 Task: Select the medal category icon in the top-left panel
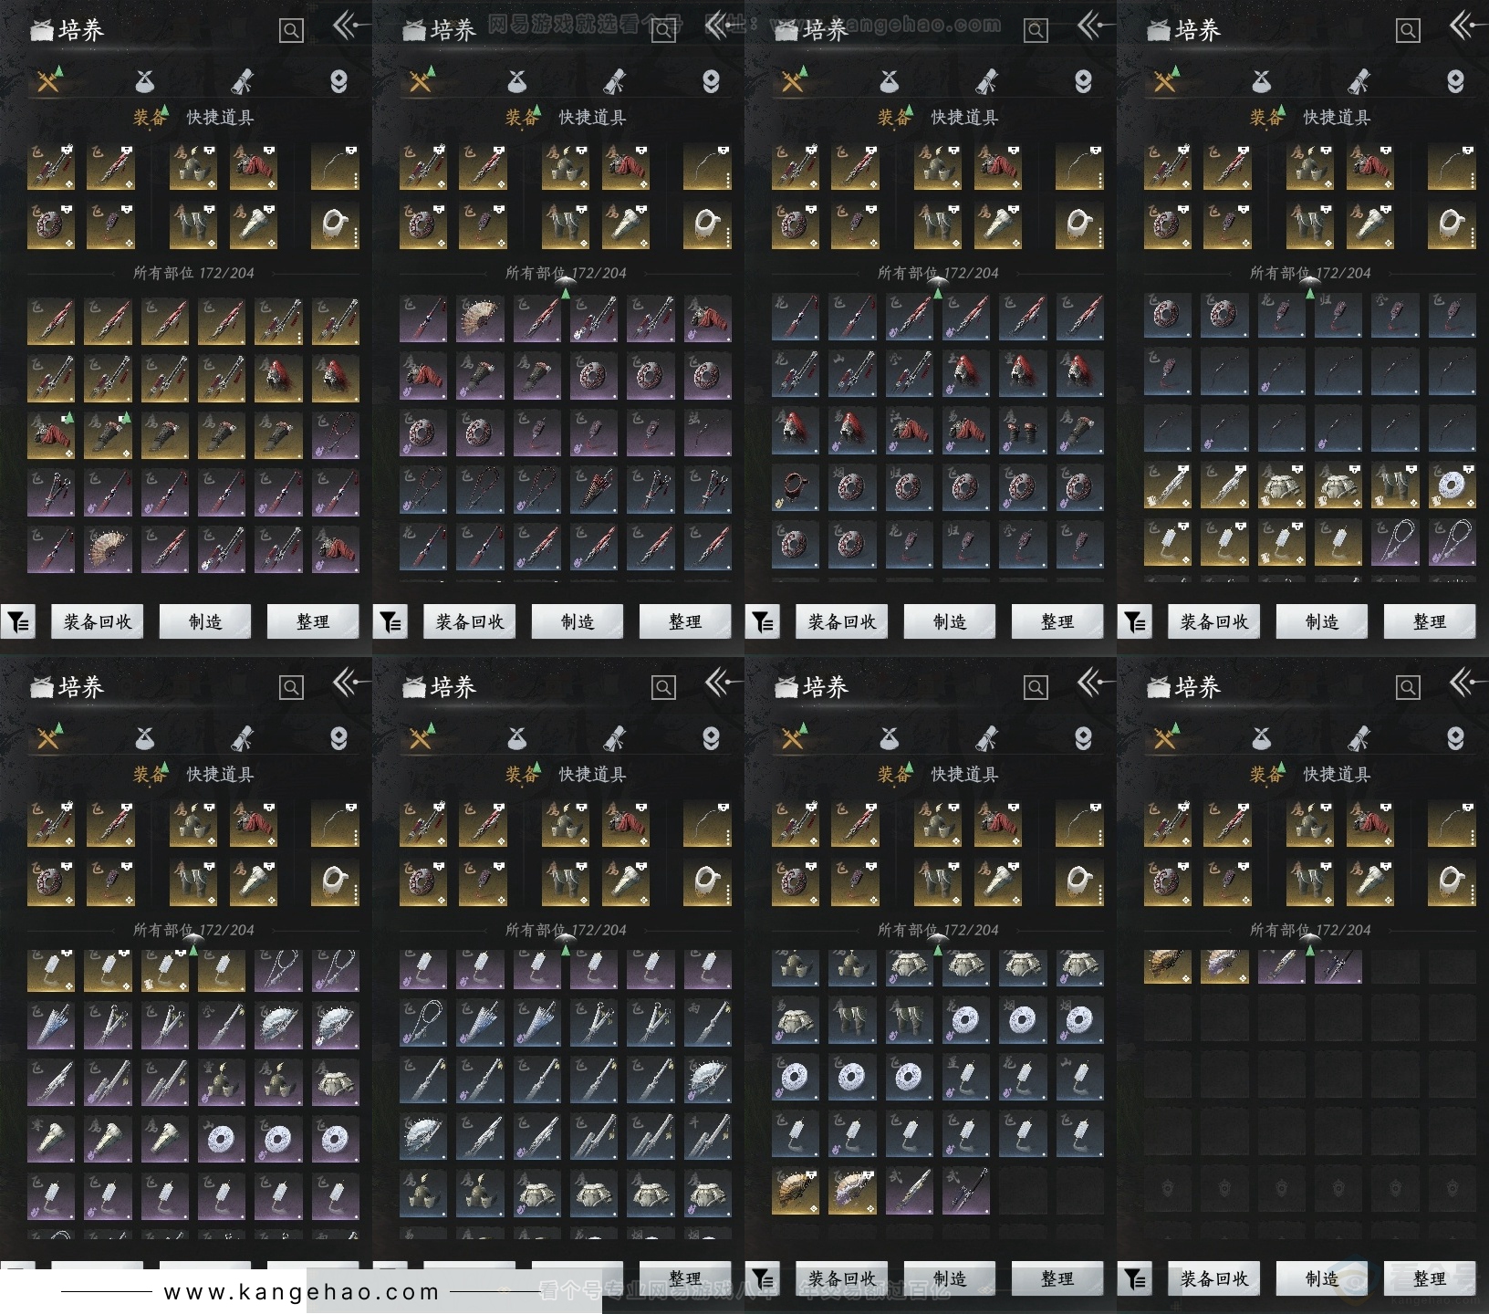point(338,82)
